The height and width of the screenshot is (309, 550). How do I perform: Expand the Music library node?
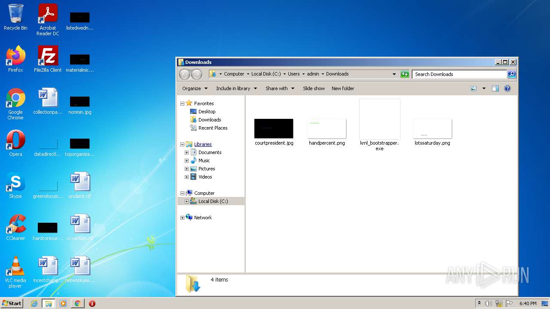[186, 161]
